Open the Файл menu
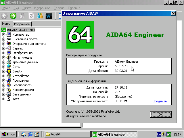The height and width of the screenshot is (138, 184). [x=6, y=8]
